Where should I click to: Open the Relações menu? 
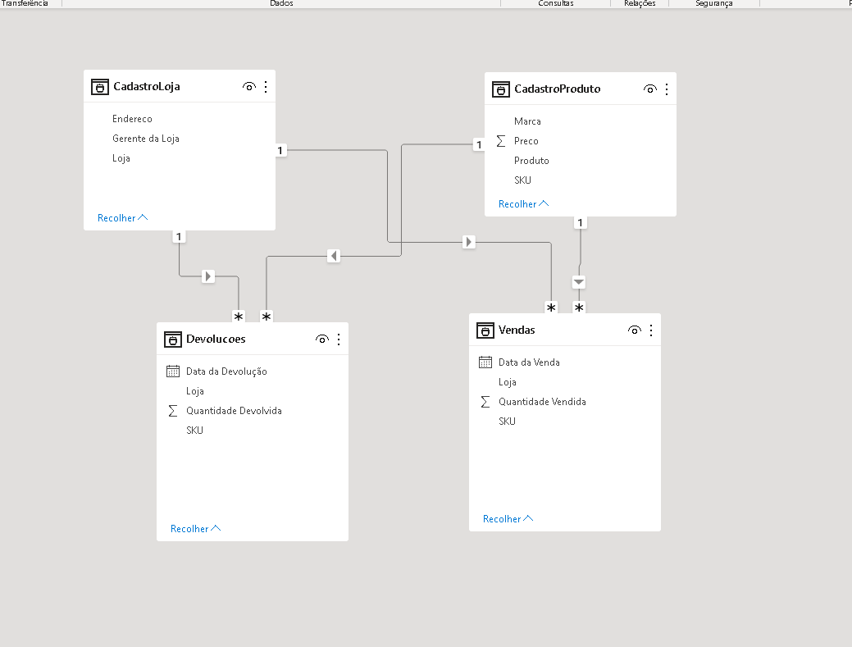[x=640, y=3]
